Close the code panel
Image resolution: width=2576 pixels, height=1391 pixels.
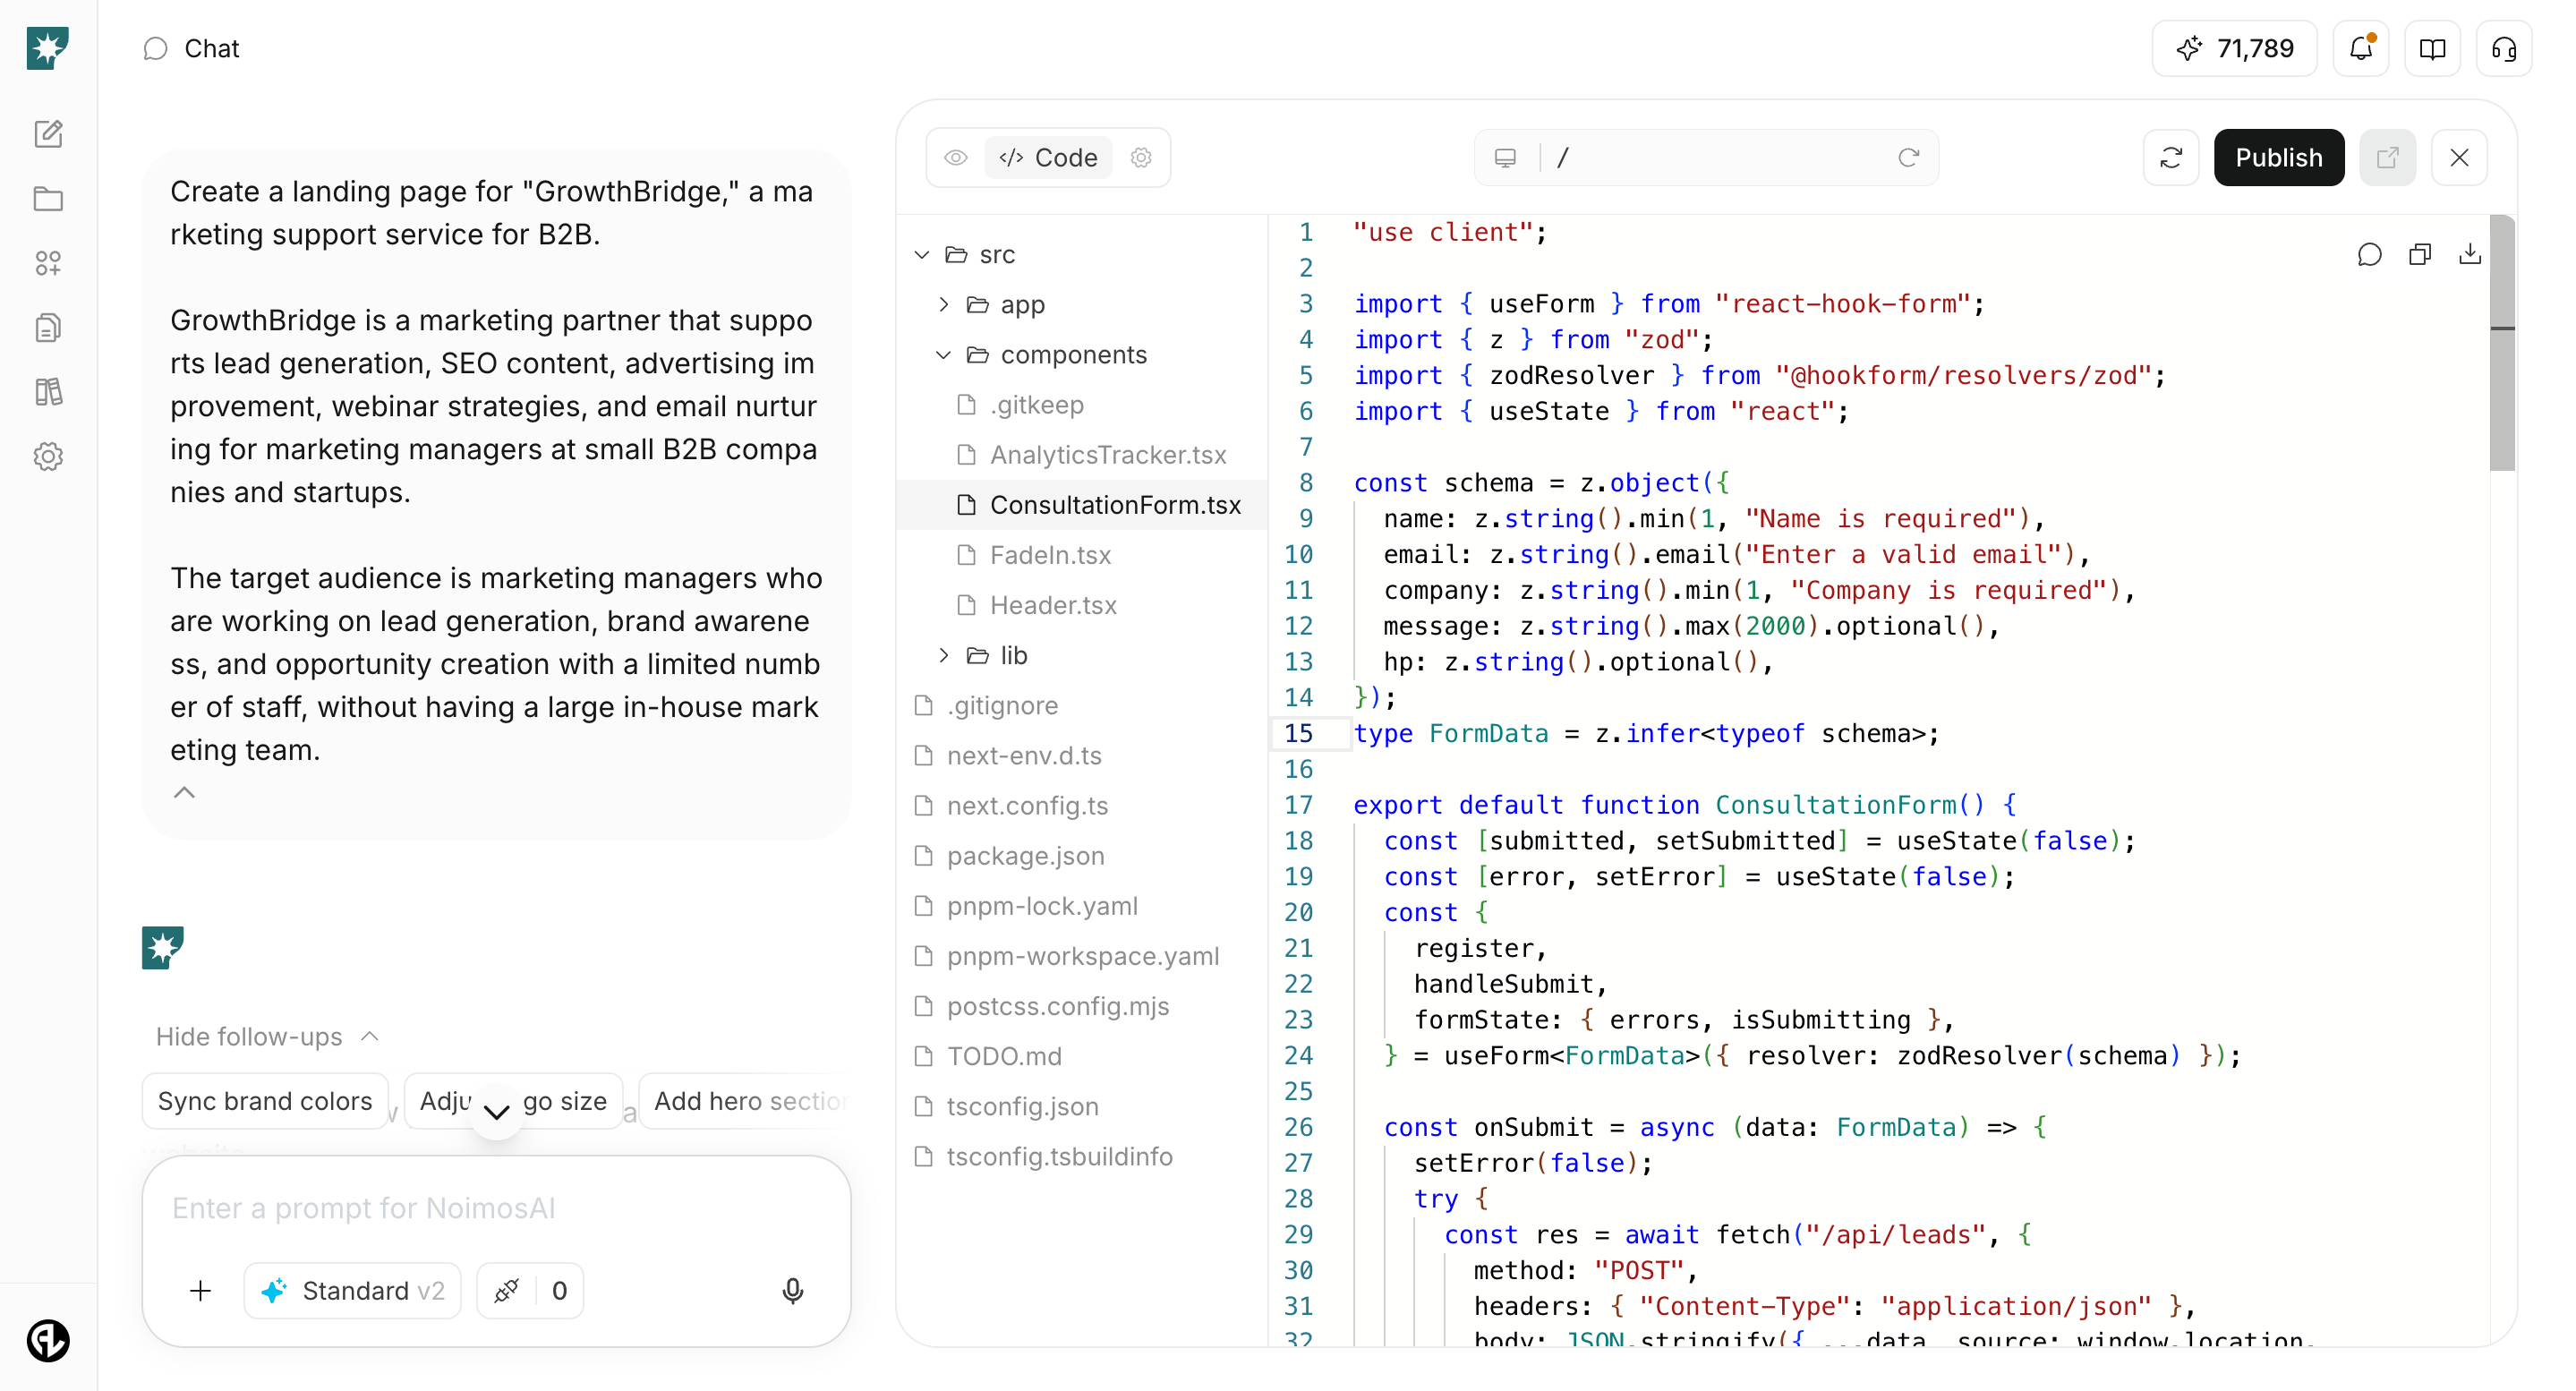click(2460, 158)
